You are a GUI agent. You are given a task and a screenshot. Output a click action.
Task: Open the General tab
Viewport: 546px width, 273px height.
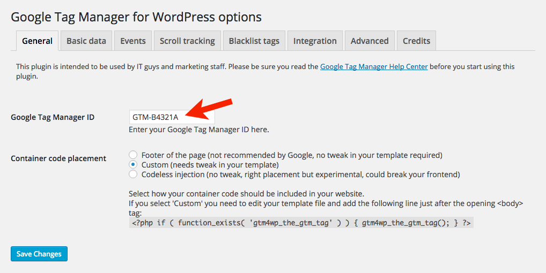37,41
